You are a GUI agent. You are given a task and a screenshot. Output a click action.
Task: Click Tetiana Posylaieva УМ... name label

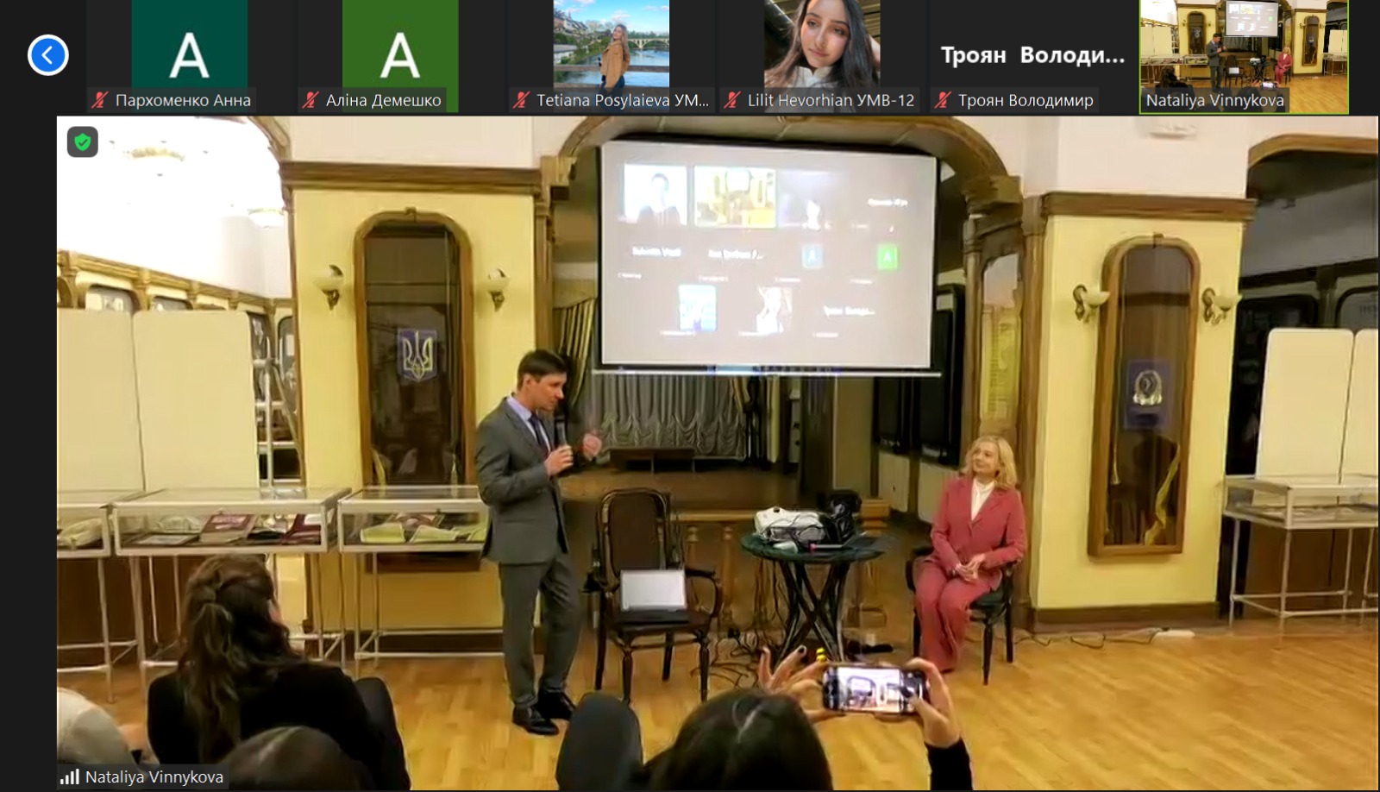click(x=622, y=100)
